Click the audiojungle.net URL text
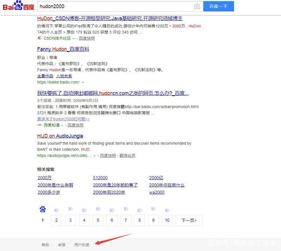The height and width of the screenshot is (251, 281). click(64, 155)
